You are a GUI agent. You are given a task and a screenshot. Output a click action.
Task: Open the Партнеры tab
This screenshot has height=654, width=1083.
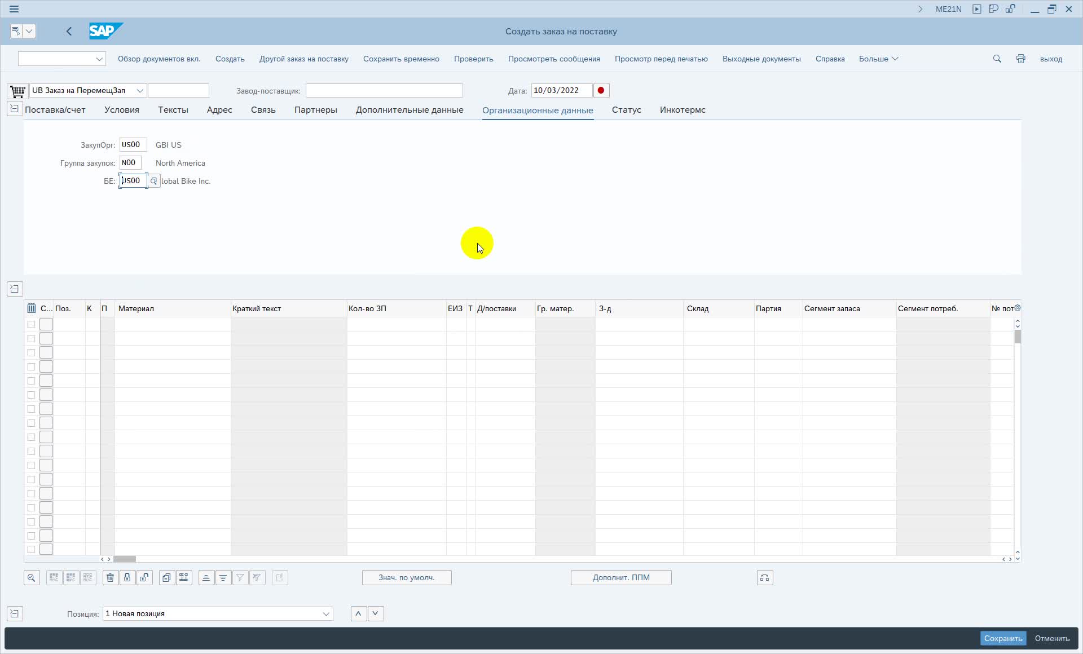coord(316,110)
